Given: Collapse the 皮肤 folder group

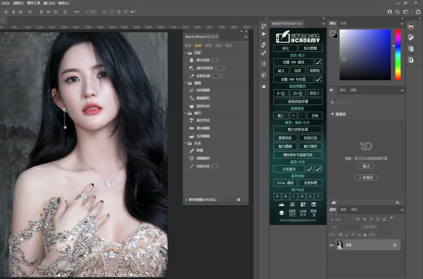Looking at the screenshot, I should coord(186,53).
